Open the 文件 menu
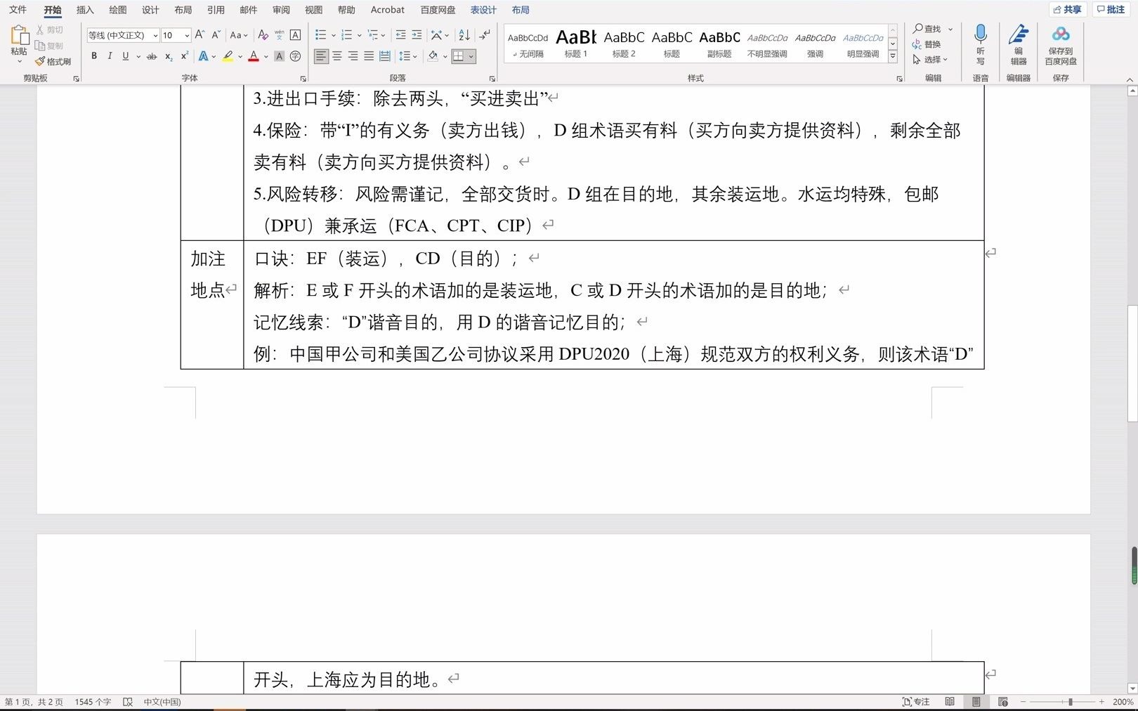This screenshot has width=1138, height=711. (18, 10)
